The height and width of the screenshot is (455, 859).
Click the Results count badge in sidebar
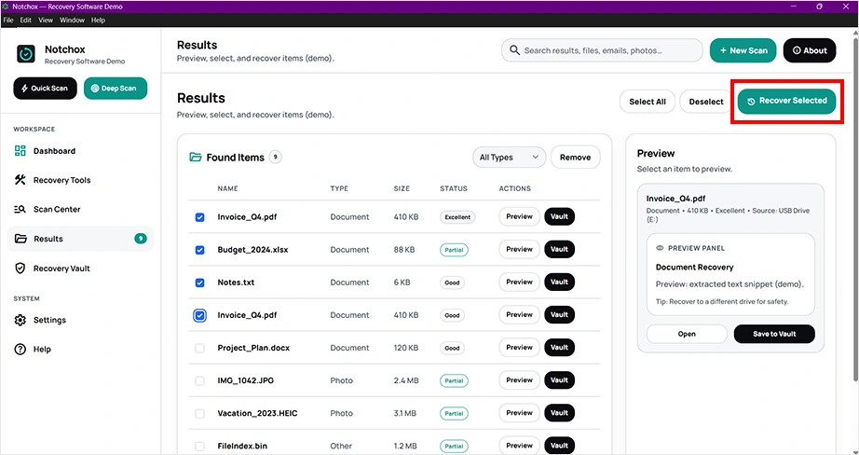tap(141, 239)
